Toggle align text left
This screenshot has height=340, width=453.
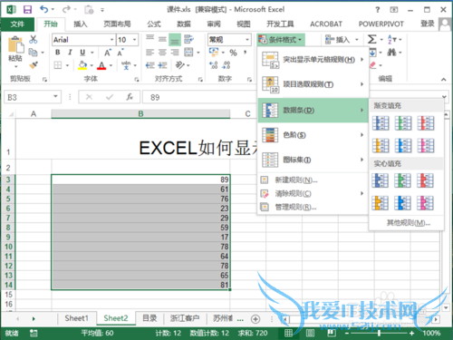150,53
